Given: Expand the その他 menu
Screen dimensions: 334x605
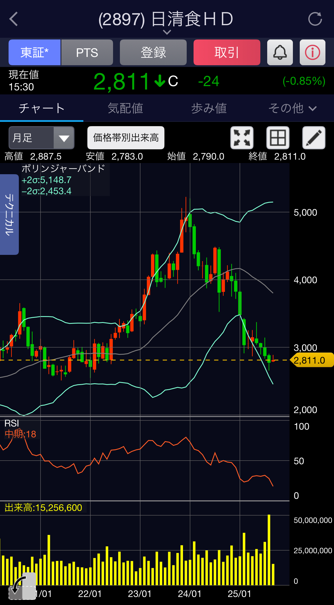Looking at the screenshot, I should point(292,108).
